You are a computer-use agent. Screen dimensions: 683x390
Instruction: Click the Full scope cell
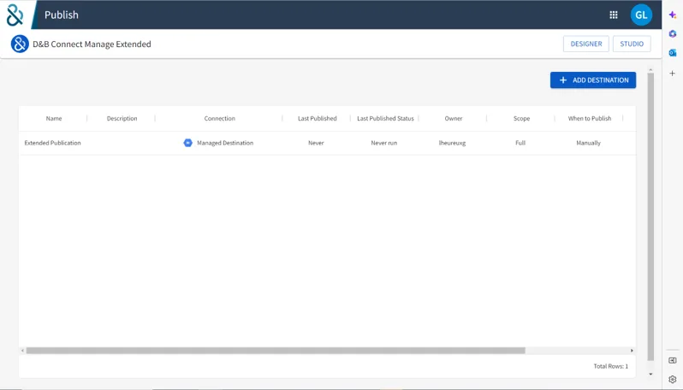520,143
